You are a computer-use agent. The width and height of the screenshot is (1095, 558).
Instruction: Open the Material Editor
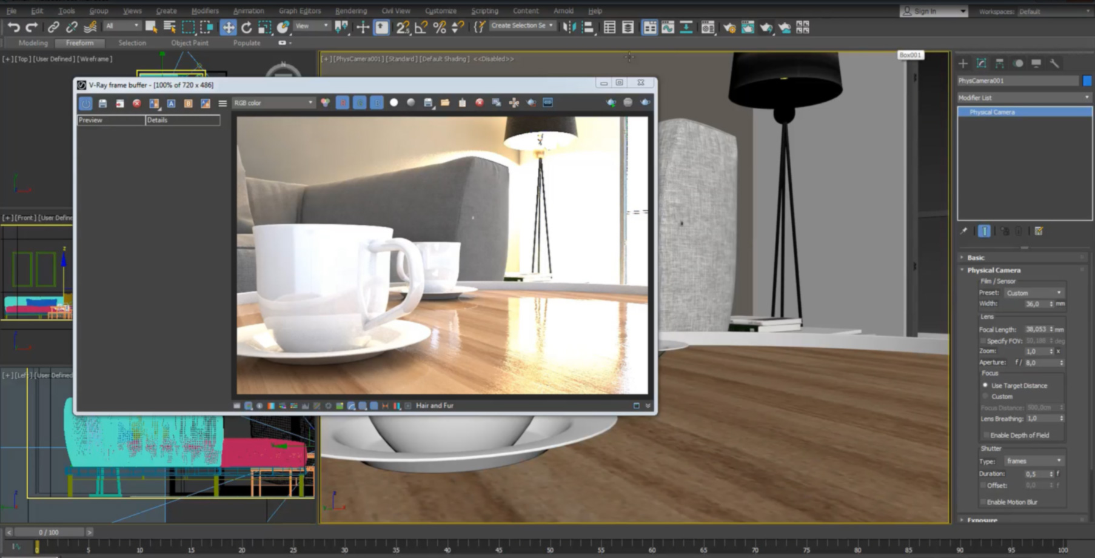point(706,27)
